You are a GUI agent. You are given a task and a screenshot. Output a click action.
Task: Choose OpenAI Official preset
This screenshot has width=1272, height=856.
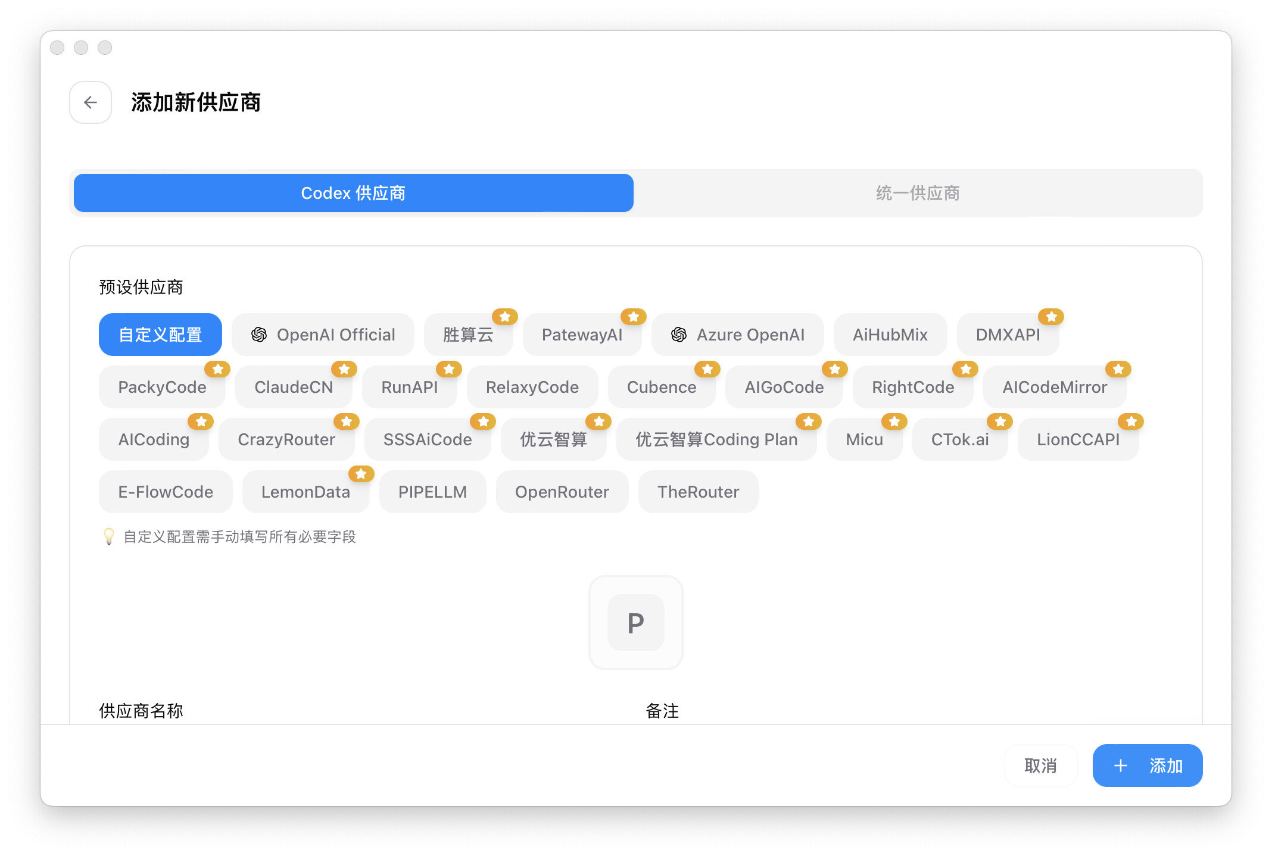tap(323, 335)
